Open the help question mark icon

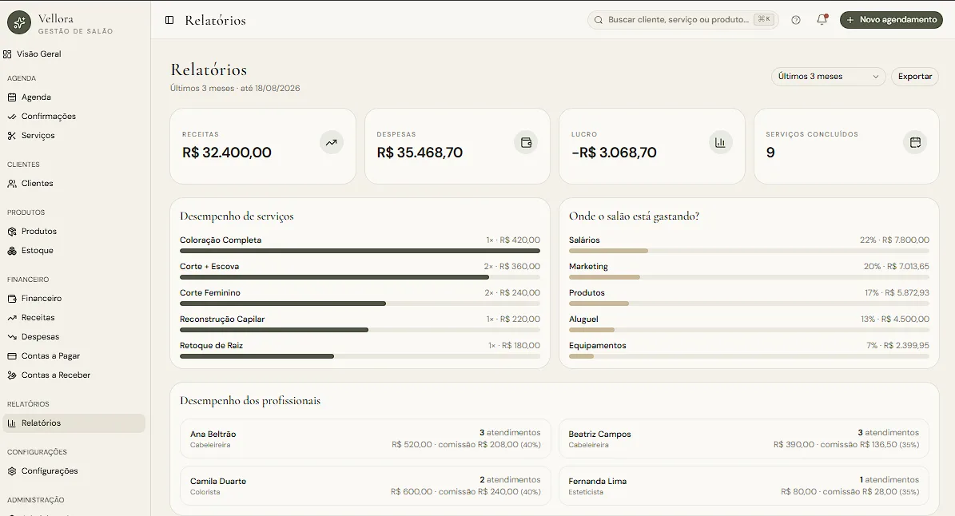click(795, 20)
